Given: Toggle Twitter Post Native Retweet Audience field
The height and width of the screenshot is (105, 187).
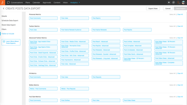Looking at the screenshot, I should pos(74,30).
